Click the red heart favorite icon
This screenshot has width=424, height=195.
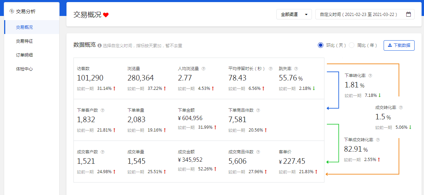click(x=106, y=15)
